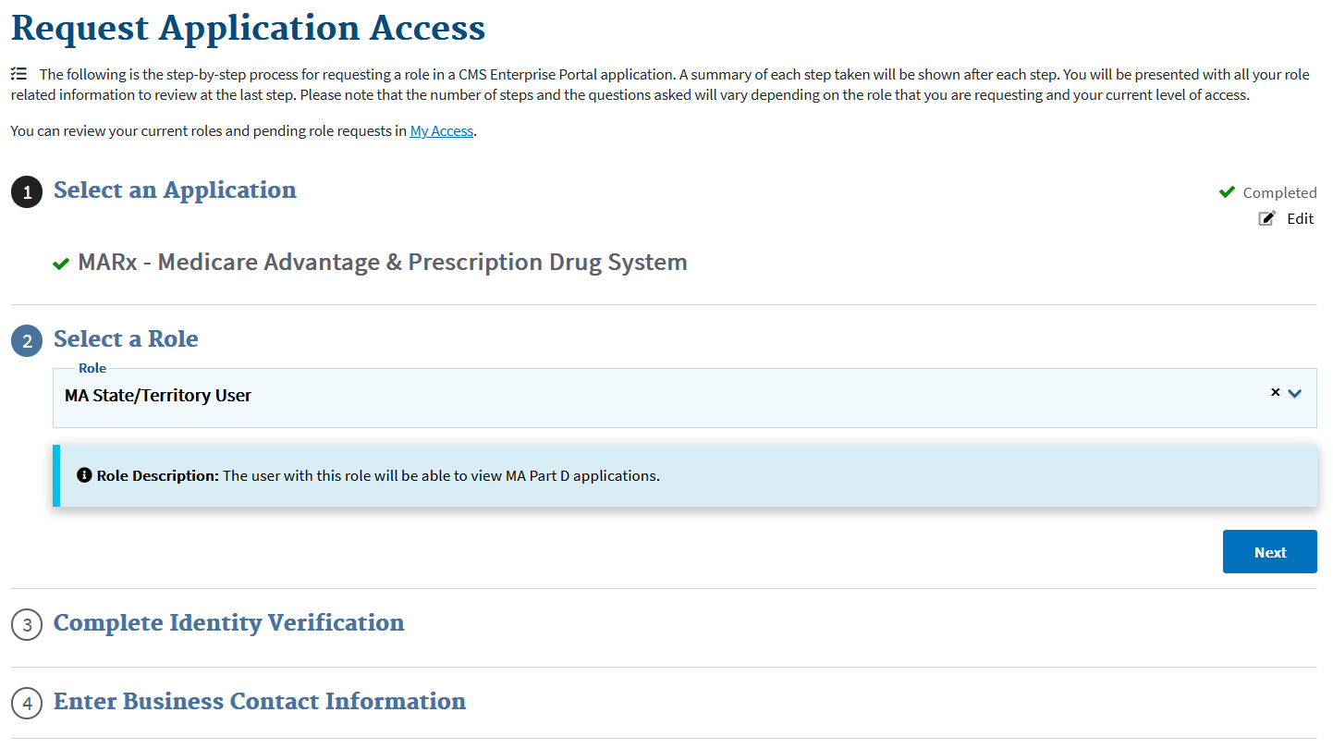The width and height of the screenshot is (1333, 749).
Task: Click the Role Description info icon
Action: coord(85,476)
